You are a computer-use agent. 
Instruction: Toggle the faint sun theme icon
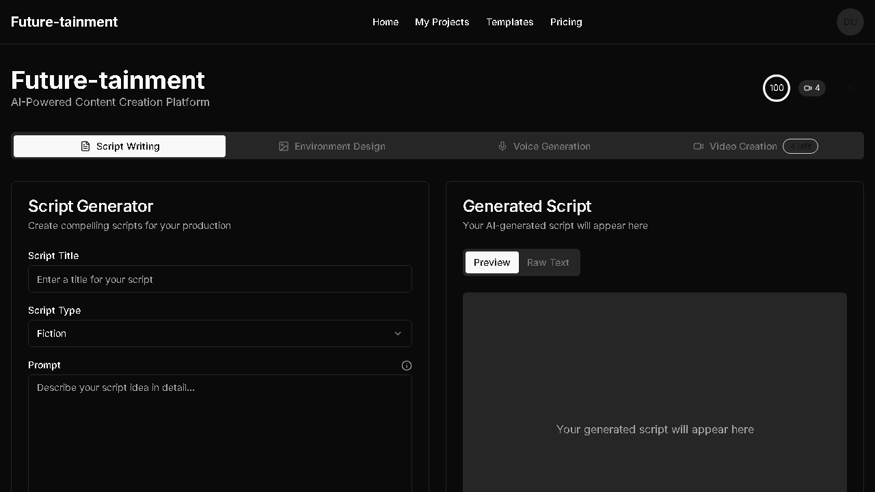click(x=850, y=88)
